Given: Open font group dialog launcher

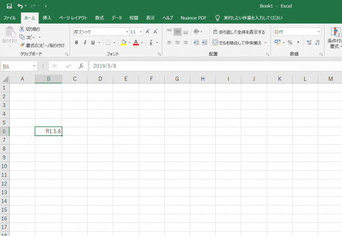Looking at the screenshot, I should pos(159,54).
